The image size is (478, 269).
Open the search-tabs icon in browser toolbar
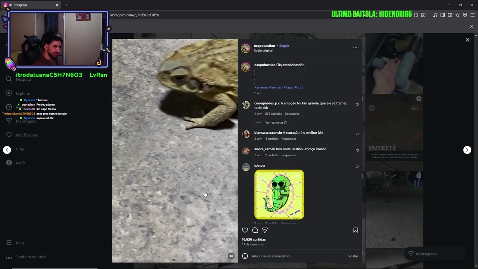423,15
